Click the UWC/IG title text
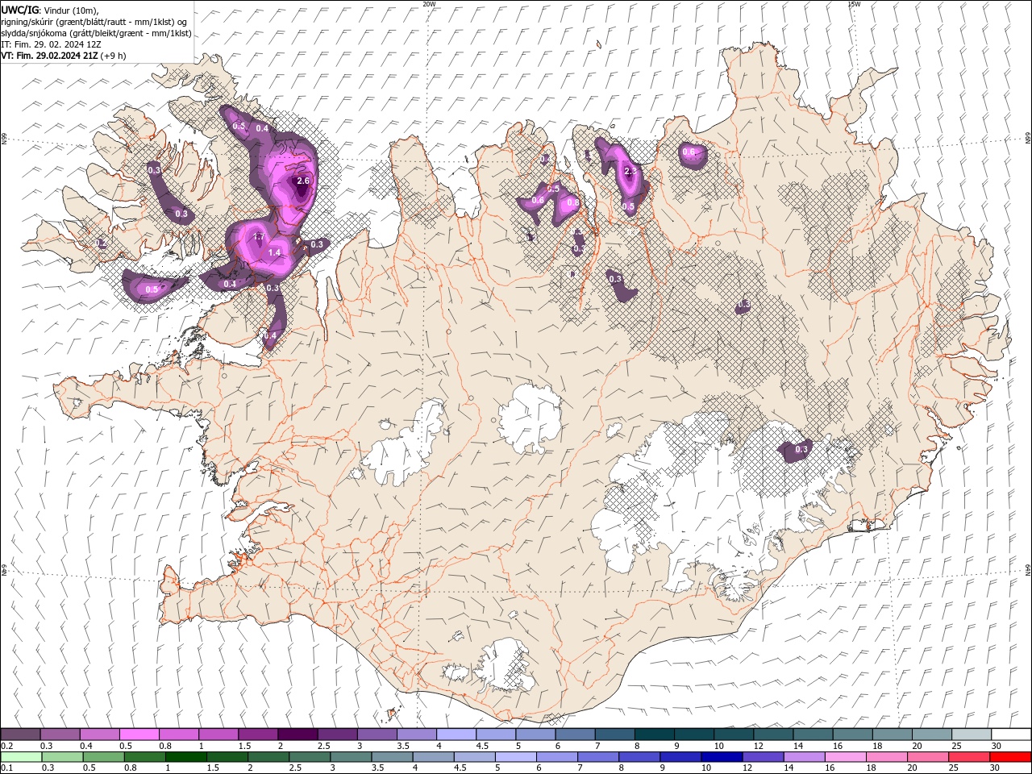Viewport: 1032px width, 774px height. [19, 10]
